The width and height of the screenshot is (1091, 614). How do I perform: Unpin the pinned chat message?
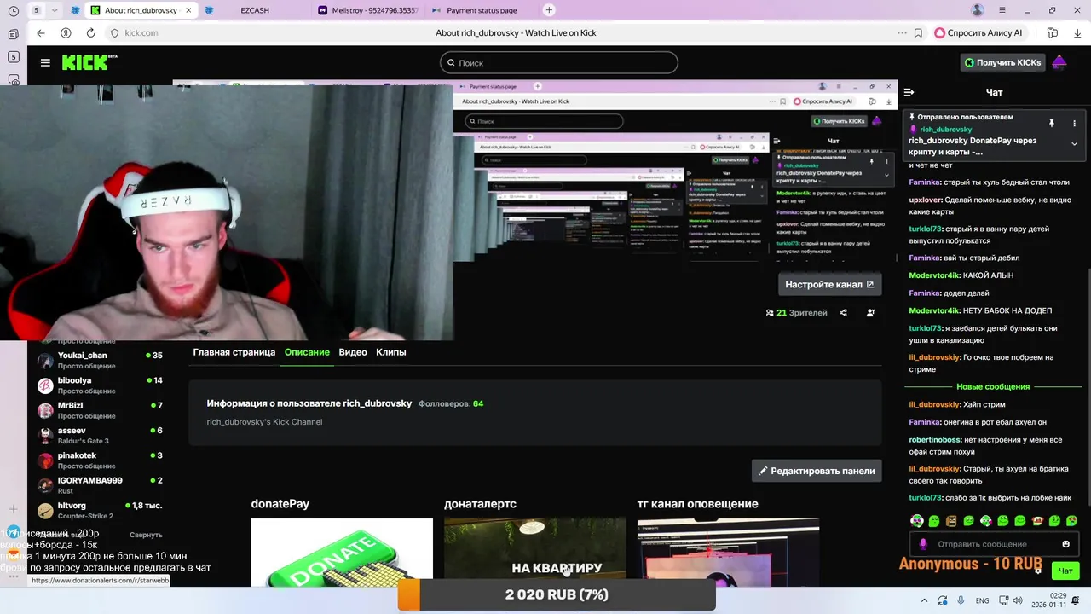coord(1052,124)
